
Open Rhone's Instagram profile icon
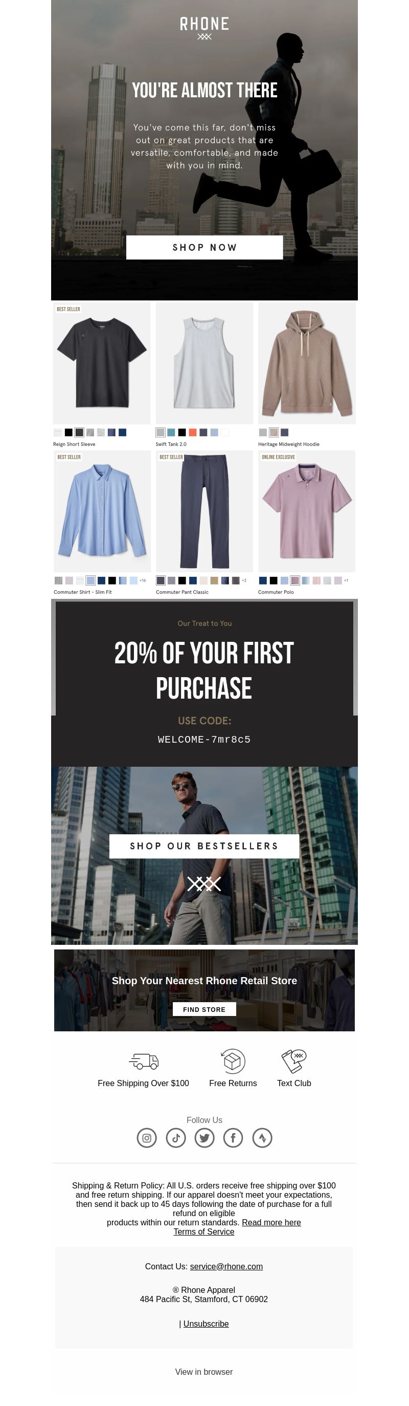(x=147, y=1137)
